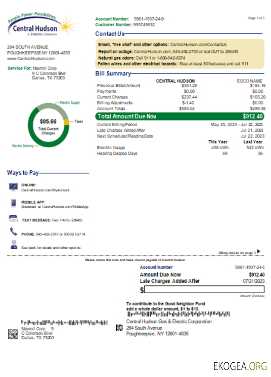Click the Please return this stub instruction
Image resolution: width=271 pixels, height=377 pixels.
[x=135, y=260]
